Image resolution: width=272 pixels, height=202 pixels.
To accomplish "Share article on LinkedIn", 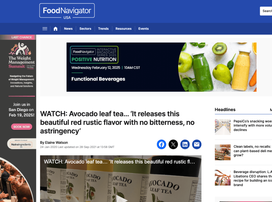I will pyautogui.click(x=185, y=144).
